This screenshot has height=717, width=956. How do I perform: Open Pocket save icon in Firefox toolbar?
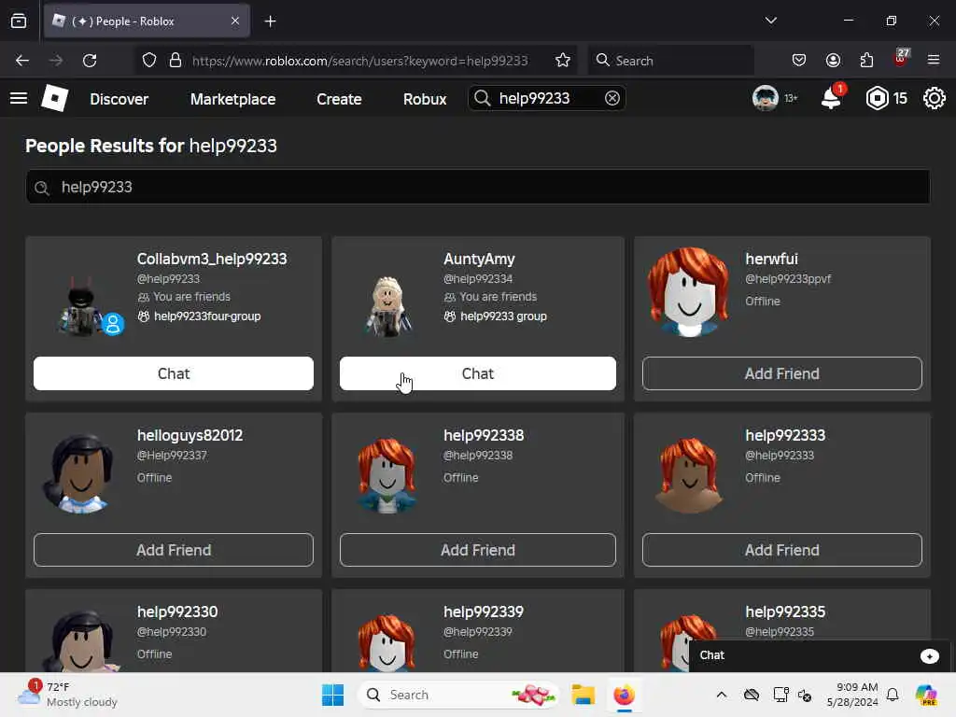click(x=799, y=61)
